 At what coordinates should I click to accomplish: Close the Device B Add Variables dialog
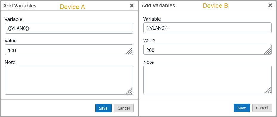pyautogui.click(x=270, y=5)
